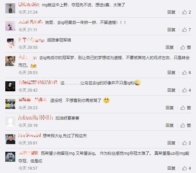Open the avatar of the 21:24 commenter
The width and height of the screenshot is (196, 173).
point(10,8)
